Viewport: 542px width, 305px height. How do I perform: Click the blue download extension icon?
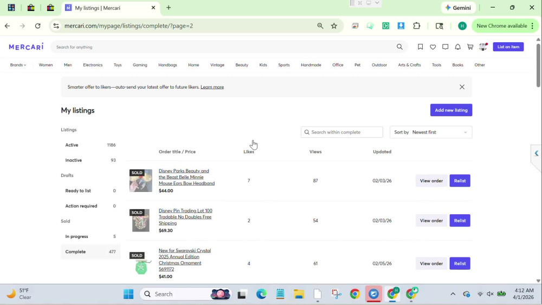pos(401,26)
